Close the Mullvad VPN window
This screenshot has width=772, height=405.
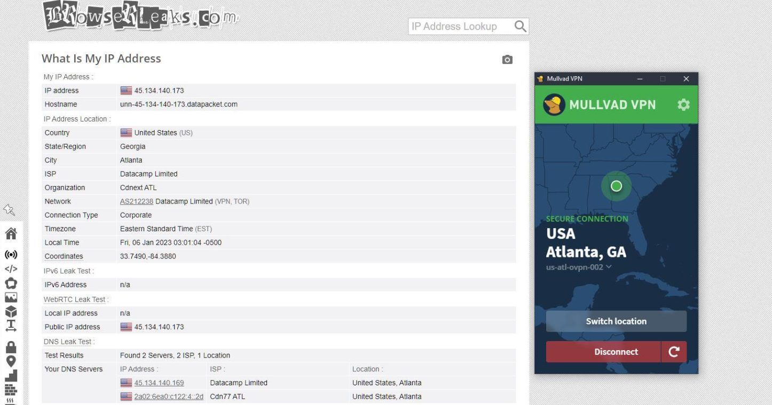pos(686,79)
